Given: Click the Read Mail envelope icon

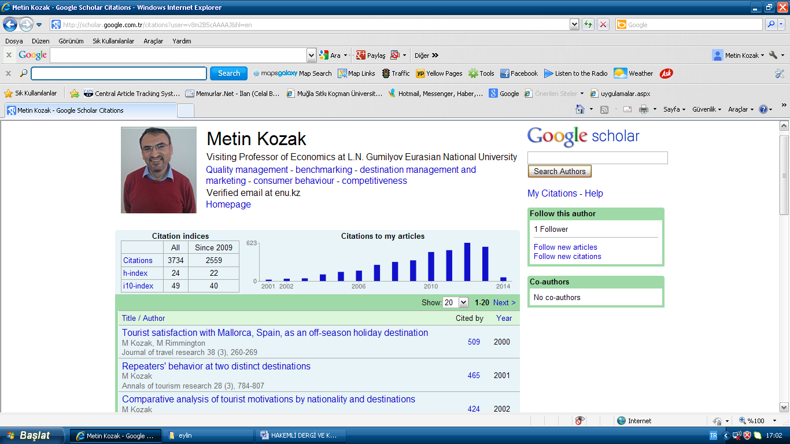Looking at the screenshot, I should (627, 109).
